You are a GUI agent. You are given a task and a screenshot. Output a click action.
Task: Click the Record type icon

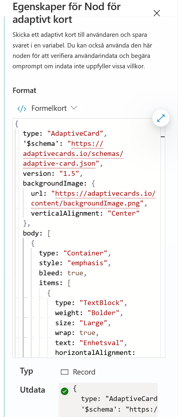pos(64,372)
